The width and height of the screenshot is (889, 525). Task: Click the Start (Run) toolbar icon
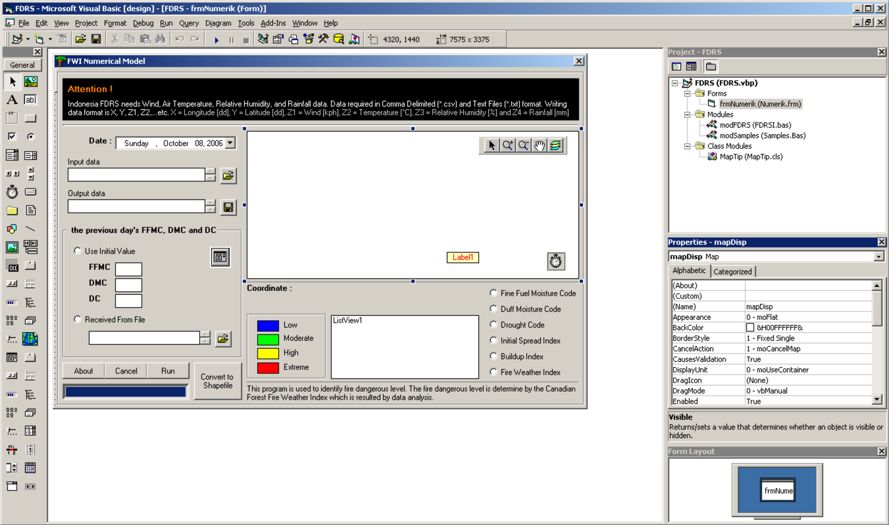pos(216,40)
